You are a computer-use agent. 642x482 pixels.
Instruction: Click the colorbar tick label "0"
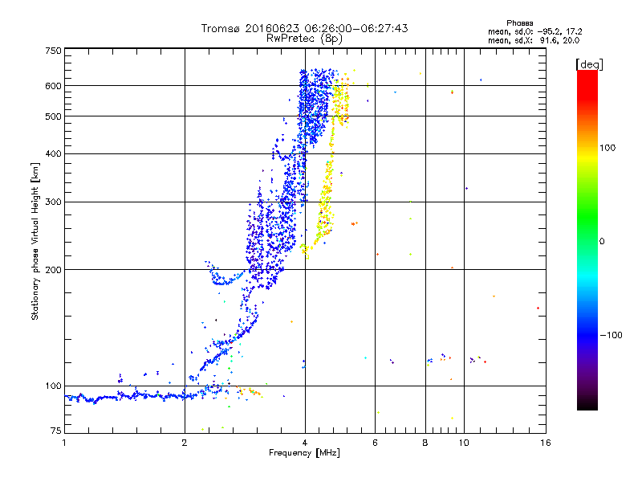(602, 241)
